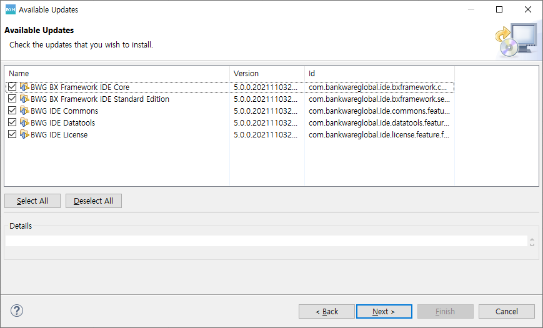Toggle the BWG IDE Datatools checkbox
The height and width of the screenshot is (328, 543).
(12, 122)
